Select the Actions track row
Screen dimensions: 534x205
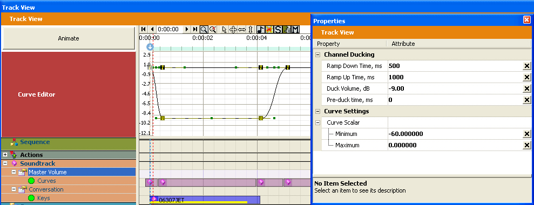click(69, 155)
